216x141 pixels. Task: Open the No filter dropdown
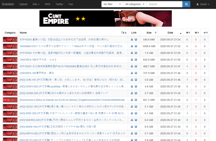click(x=112, y=4)
